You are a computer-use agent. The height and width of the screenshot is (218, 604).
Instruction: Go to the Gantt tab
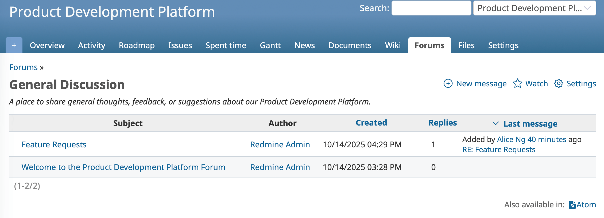(270, 46)
